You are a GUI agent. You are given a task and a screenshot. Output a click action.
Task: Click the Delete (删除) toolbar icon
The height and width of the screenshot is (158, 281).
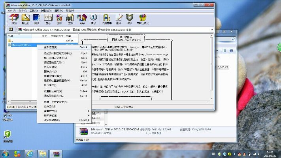pyautogui.click(x=60, y=19)
